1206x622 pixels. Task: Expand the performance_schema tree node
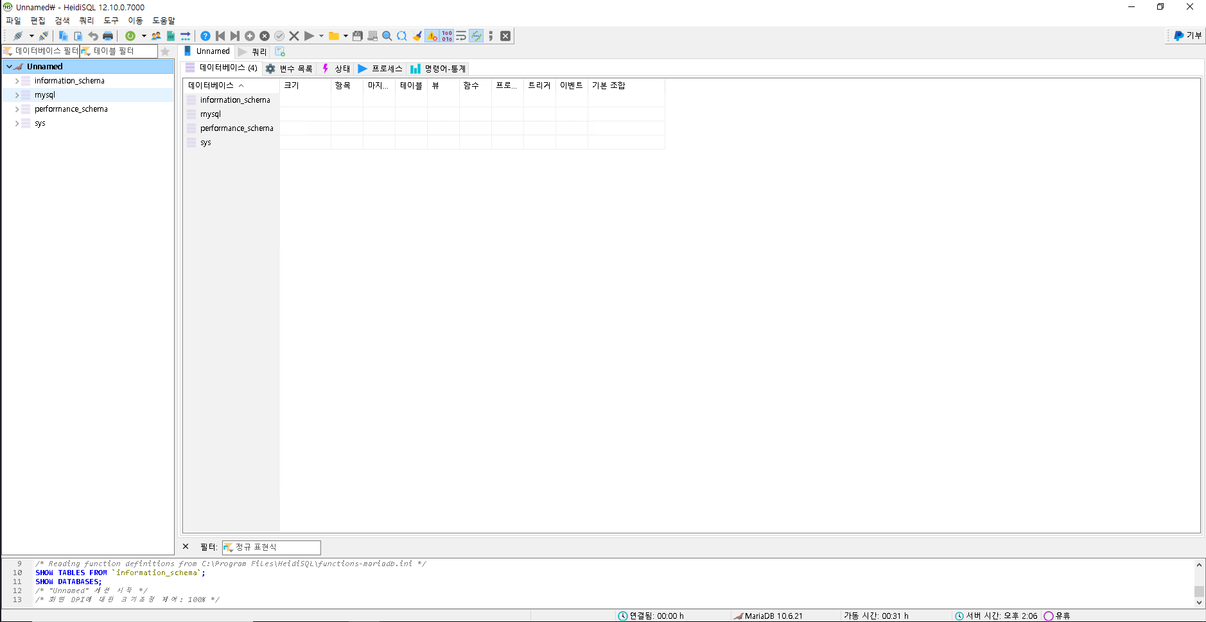click(x=17, y=108)
